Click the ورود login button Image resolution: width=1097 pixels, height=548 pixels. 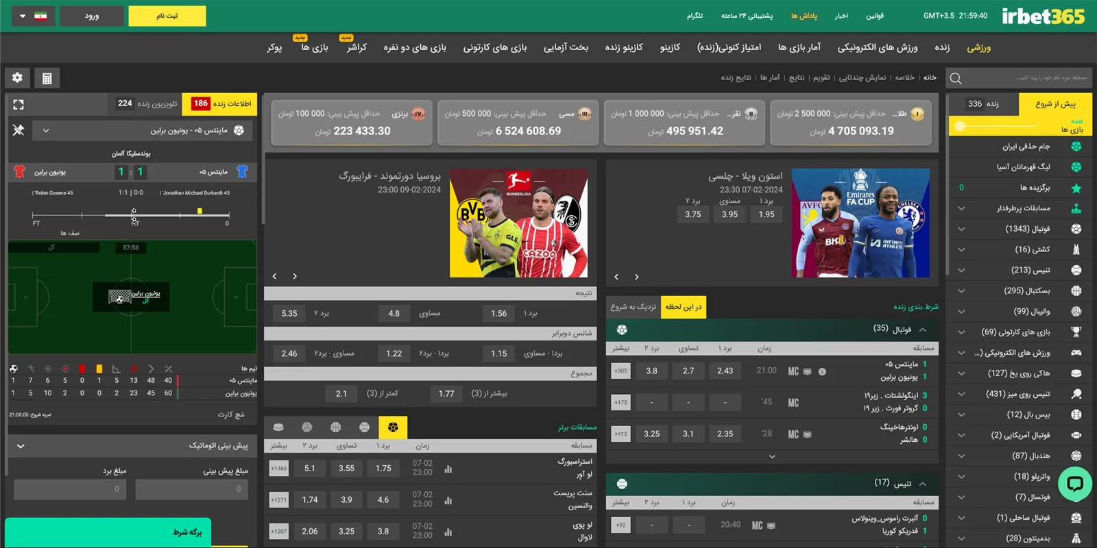(x=92, y=16)
